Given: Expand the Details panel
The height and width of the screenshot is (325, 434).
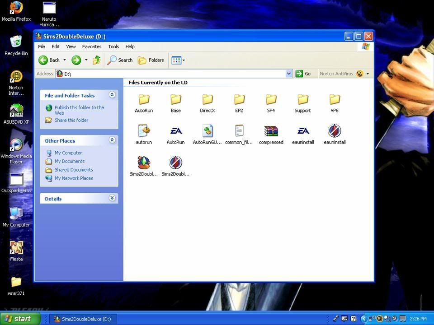Looking at the screenshot, I should (x=112, y=198).
